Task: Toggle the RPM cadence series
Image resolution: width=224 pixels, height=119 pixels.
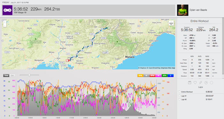Action: 140,75
